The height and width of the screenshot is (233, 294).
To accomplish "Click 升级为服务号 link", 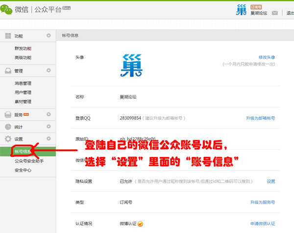I will [263, 202].
